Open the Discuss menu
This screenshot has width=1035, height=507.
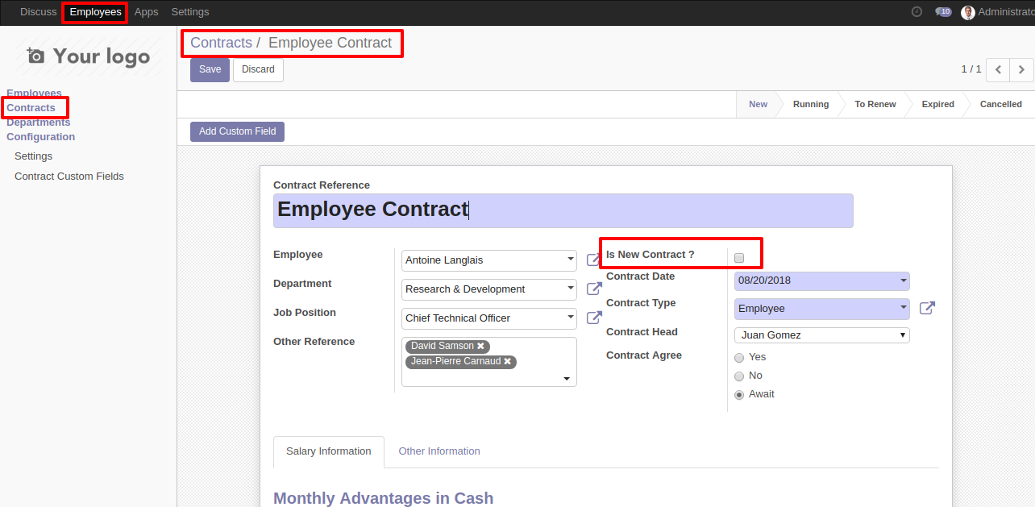pos(39,12)
